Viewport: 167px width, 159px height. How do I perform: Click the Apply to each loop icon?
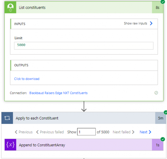click(x=7, y=118)
